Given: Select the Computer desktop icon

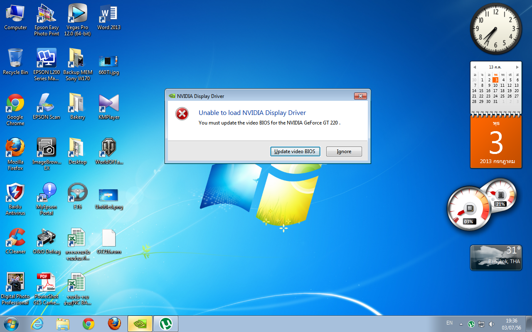Looking at the screenshot, I should click(x=15, y=17).
